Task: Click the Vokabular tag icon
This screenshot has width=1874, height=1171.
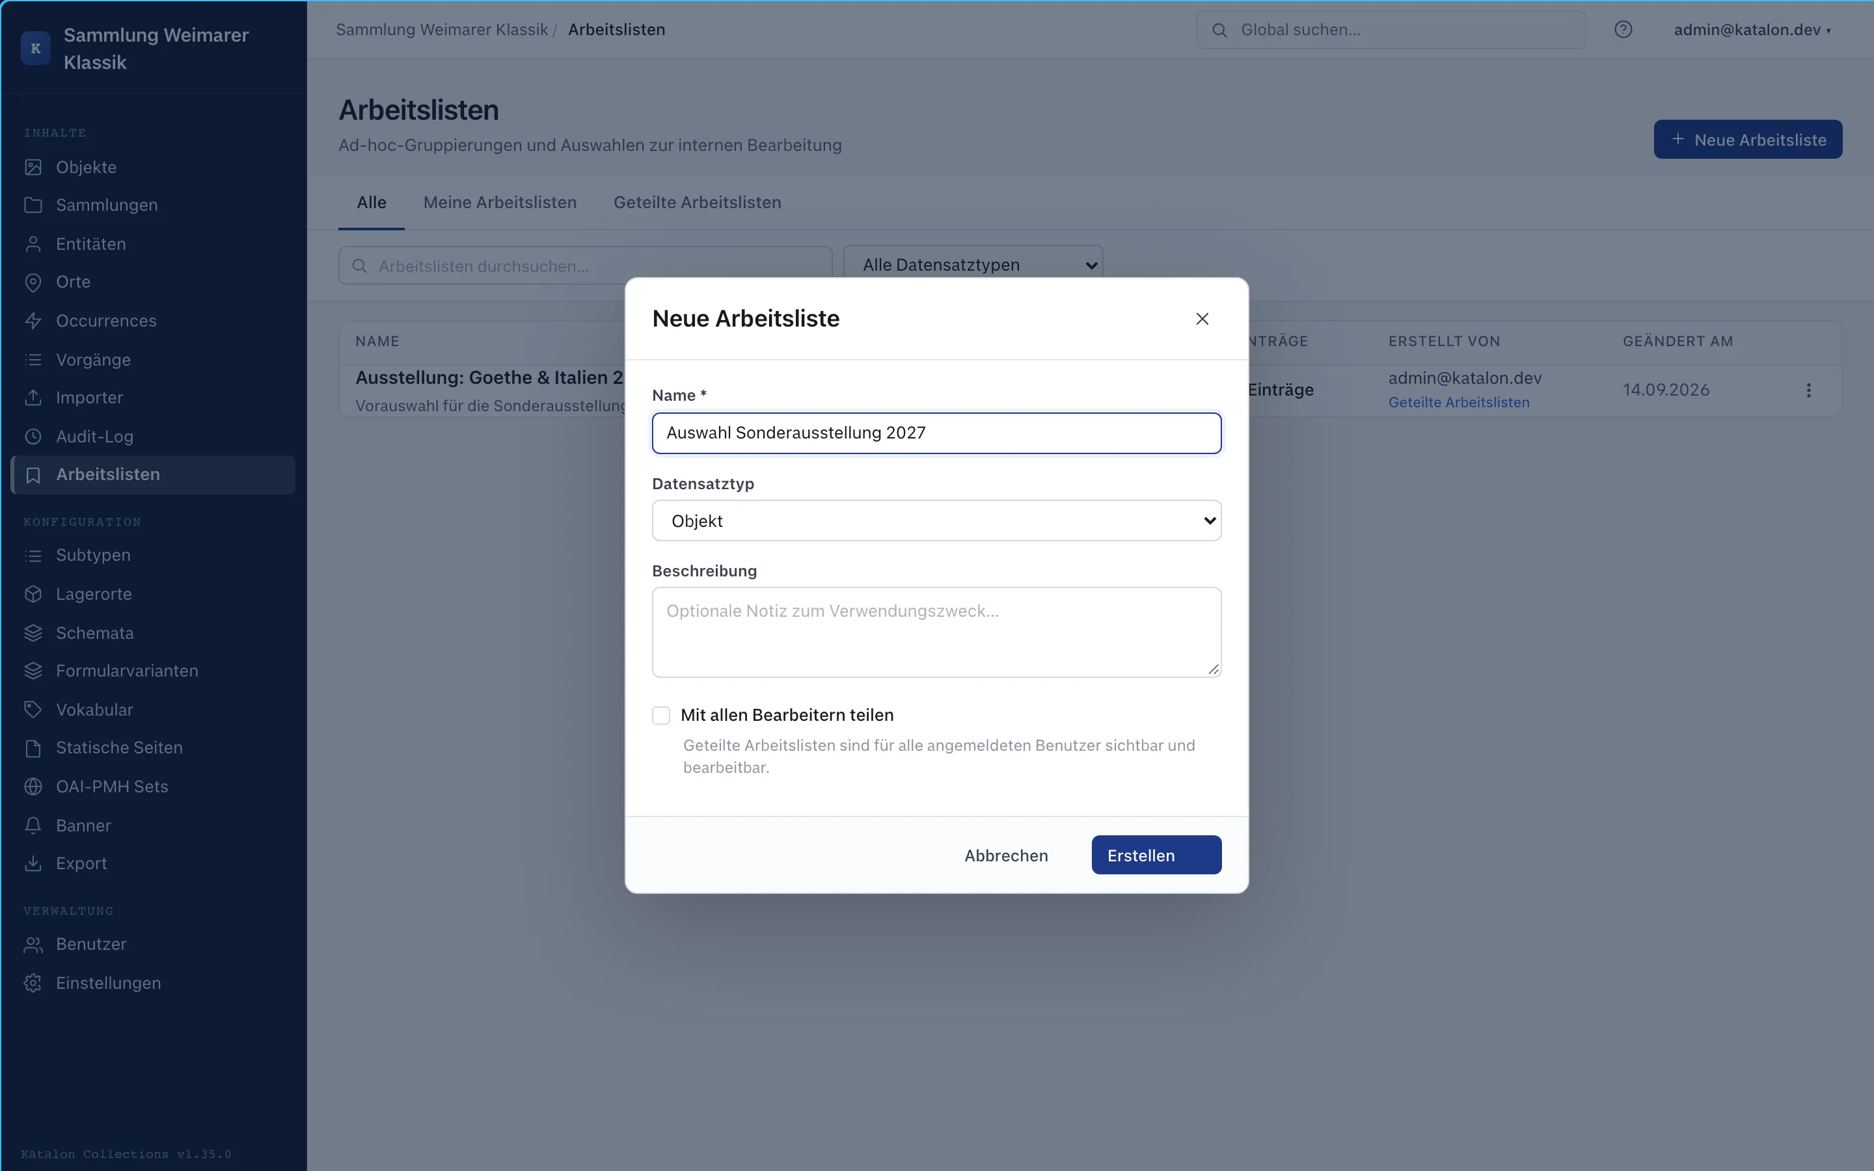Action: click(x=33, y=709)
